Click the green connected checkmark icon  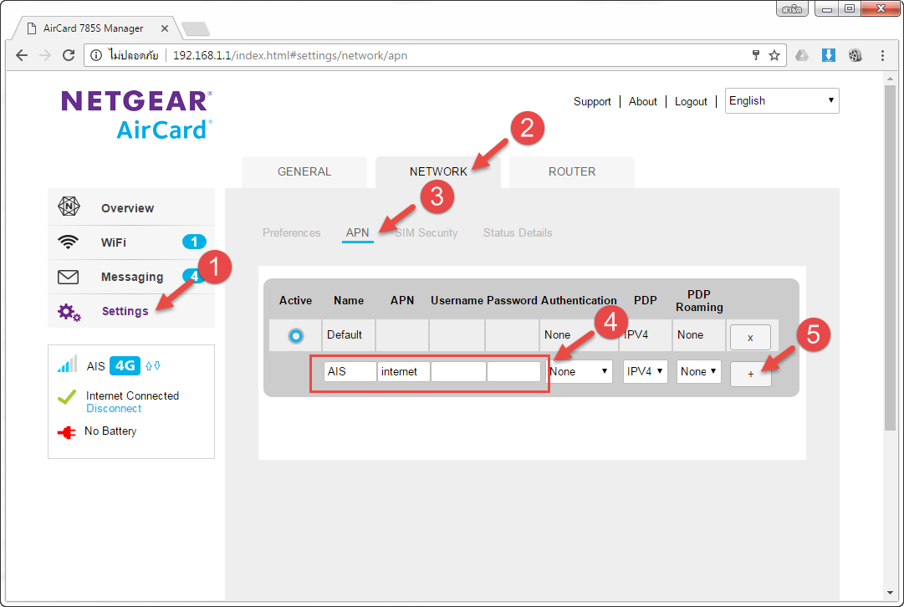[67, 396]
